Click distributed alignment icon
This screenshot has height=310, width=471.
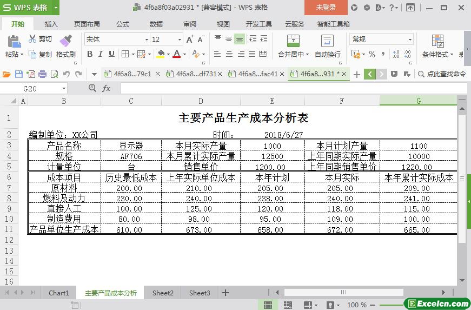coord(263,54)
